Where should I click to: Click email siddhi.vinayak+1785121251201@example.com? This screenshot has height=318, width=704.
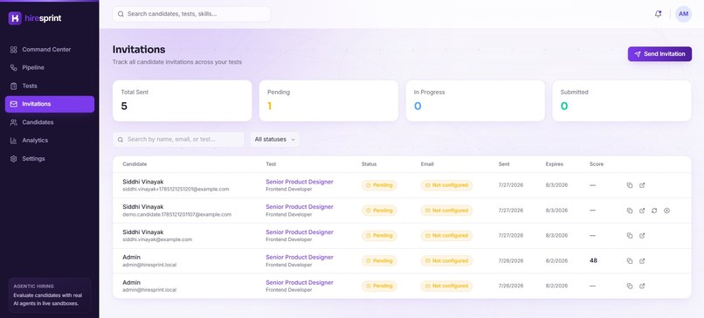point(176,190)
